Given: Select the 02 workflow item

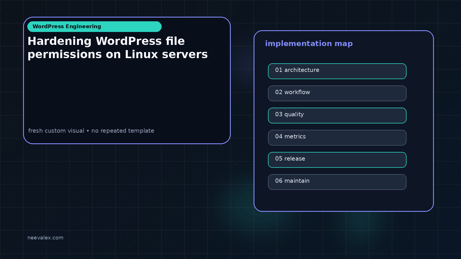Looking at the screenshot, I should (x=337, y=93).
